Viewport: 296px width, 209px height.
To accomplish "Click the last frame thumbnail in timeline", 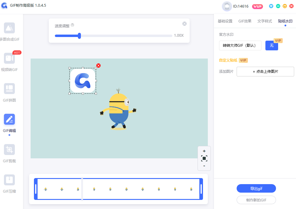I will click(191, 189).
